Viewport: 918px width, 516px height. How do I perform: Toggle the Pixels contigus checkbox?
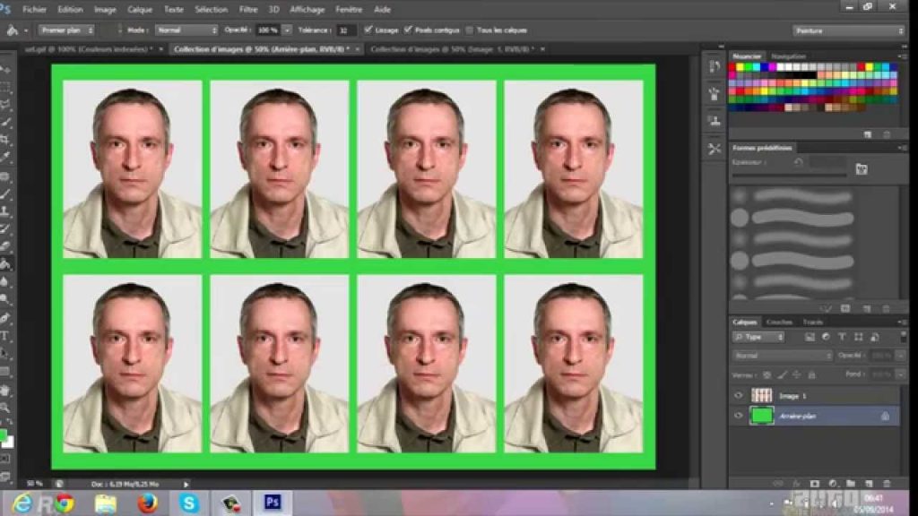pos(408,30)
